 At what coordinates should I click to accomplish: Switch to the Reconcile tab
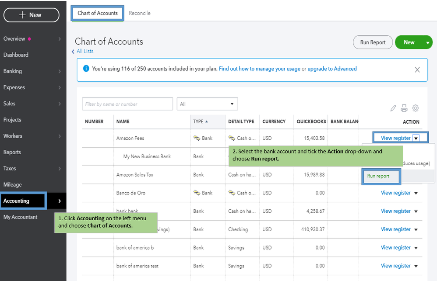tap(140, 13)
